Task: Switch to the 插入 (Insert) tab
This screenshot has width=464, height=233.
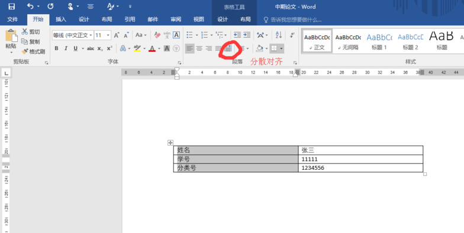Action: (60, 19)
